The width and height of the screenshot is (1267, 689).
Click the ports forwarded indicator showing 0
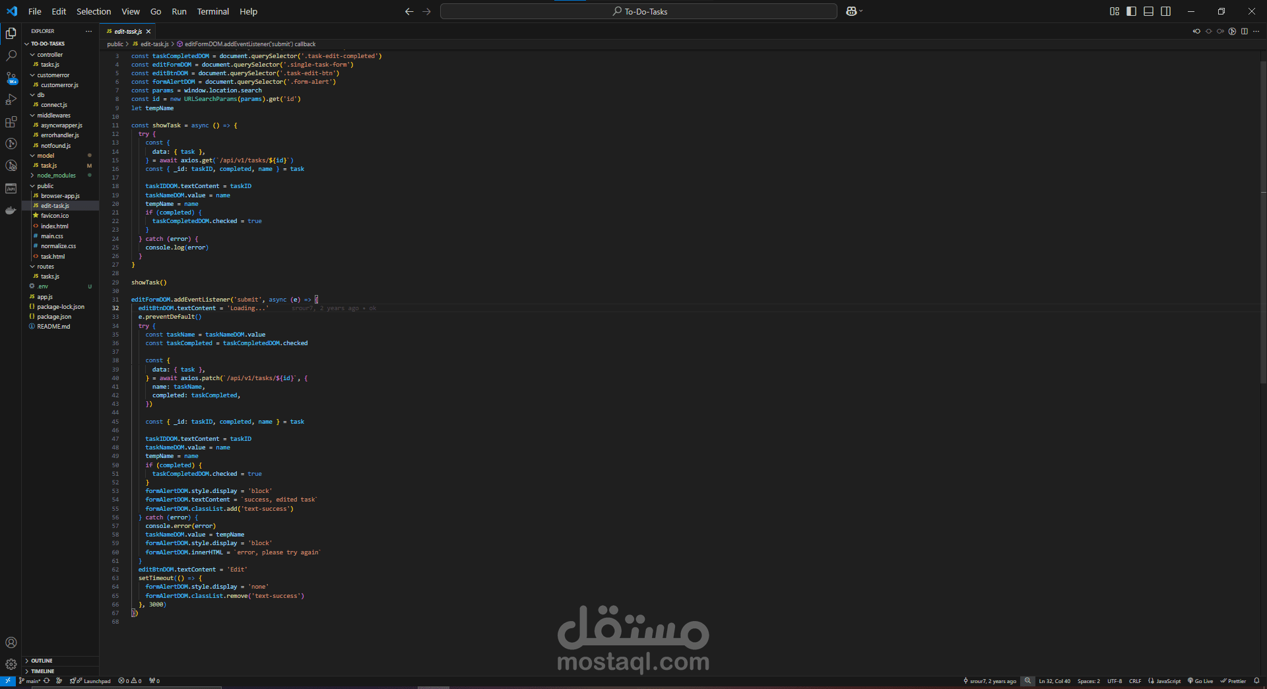154,681
